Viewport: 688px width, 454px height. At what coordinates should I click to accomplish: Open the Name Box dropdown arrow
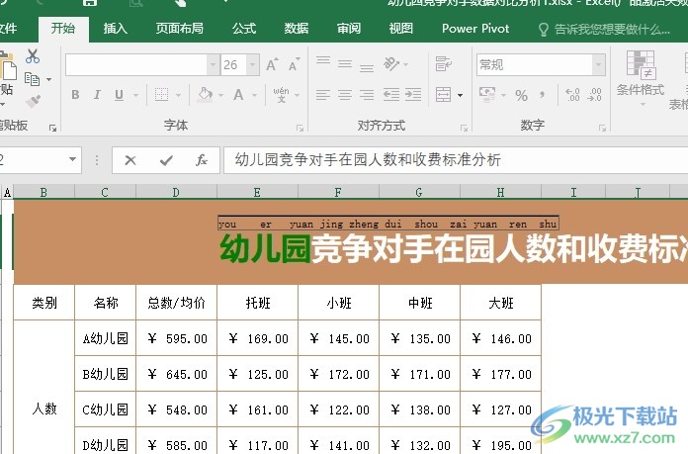[73, 159]
